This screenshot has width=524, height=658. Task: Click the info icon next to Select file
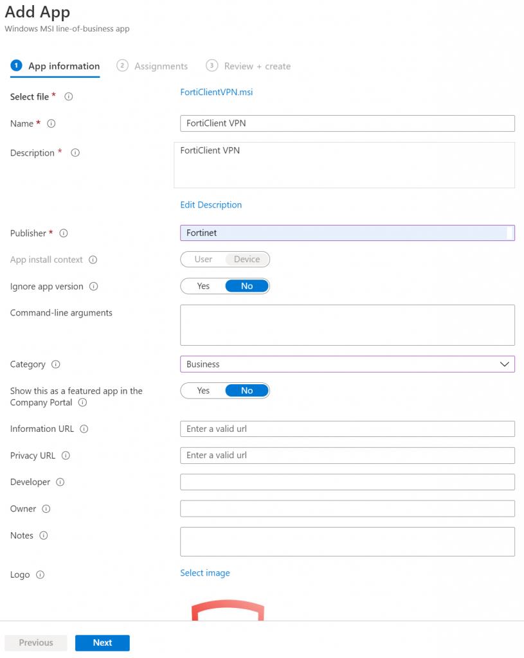click(68, 96)
